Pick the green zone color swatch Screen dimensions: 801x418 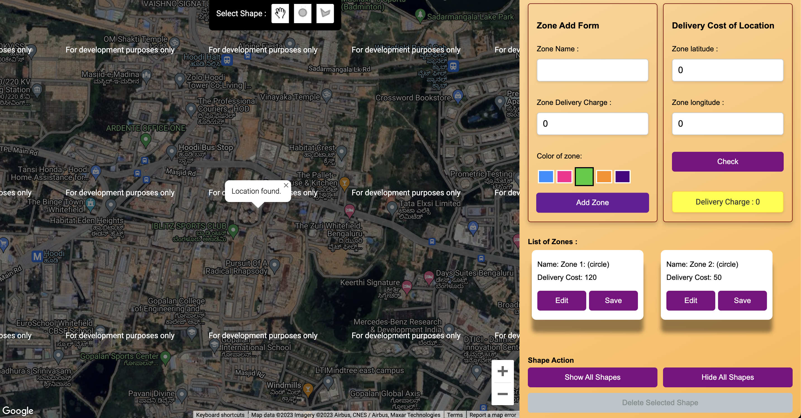[584, 177]
